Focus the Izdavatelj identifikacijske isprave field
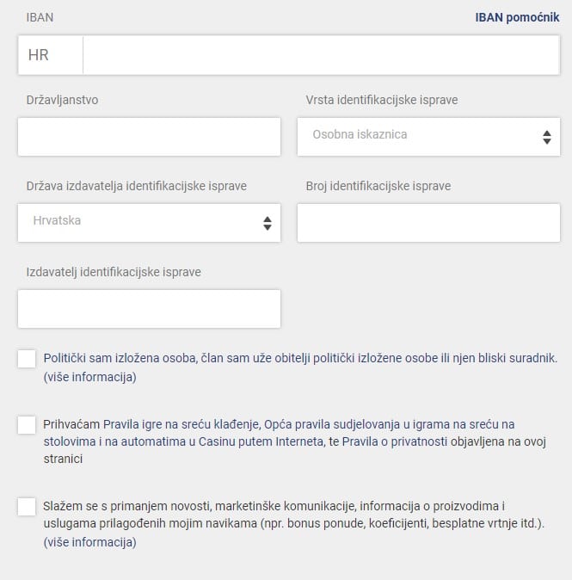Viewport: 572px width, 580px height. coord(149,309)
